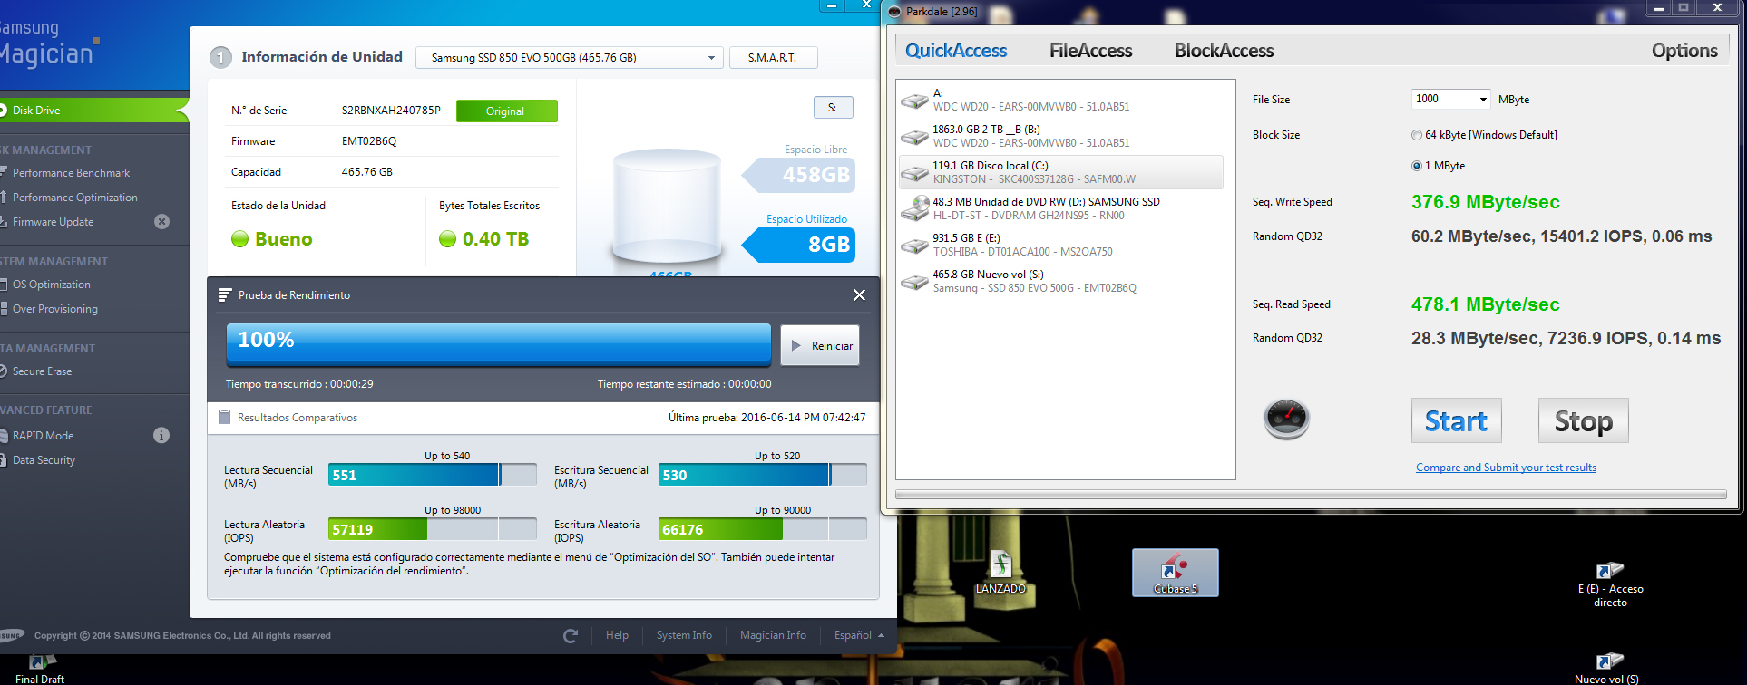
Task: Open Options in Parkdale
Action: click(1684, 51)
